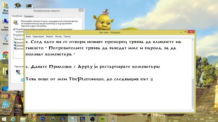The height and width of the screenshot is (122, 218).
Task: Open the Untitled desktop file
Action: [18, 108]
